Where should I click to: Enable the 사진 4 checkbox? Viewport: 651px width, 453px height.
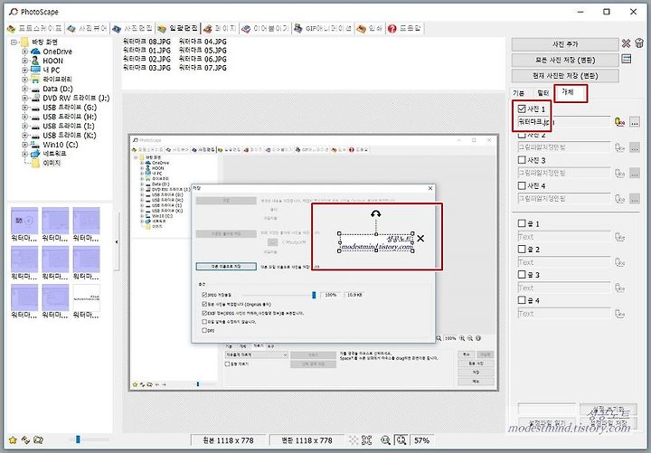tap(522, 185)
